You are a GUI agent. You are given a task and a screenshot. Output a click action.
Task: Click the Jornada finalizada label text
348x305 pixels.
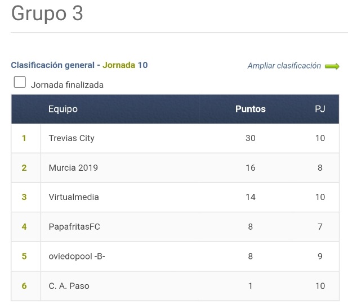click(67, 85)
